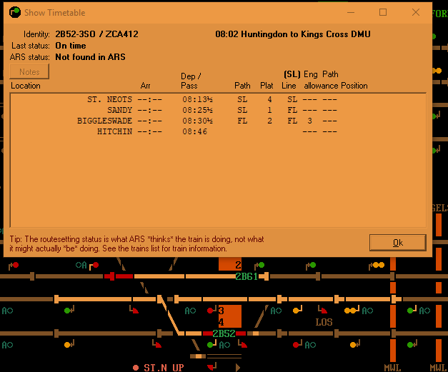
Task: Click the Location column header
Action: point(26,86)
